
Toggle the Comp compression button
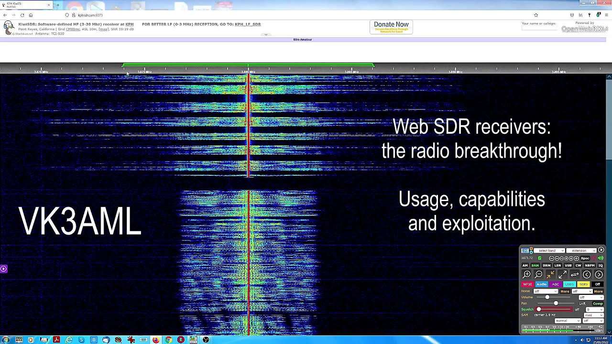598,303
